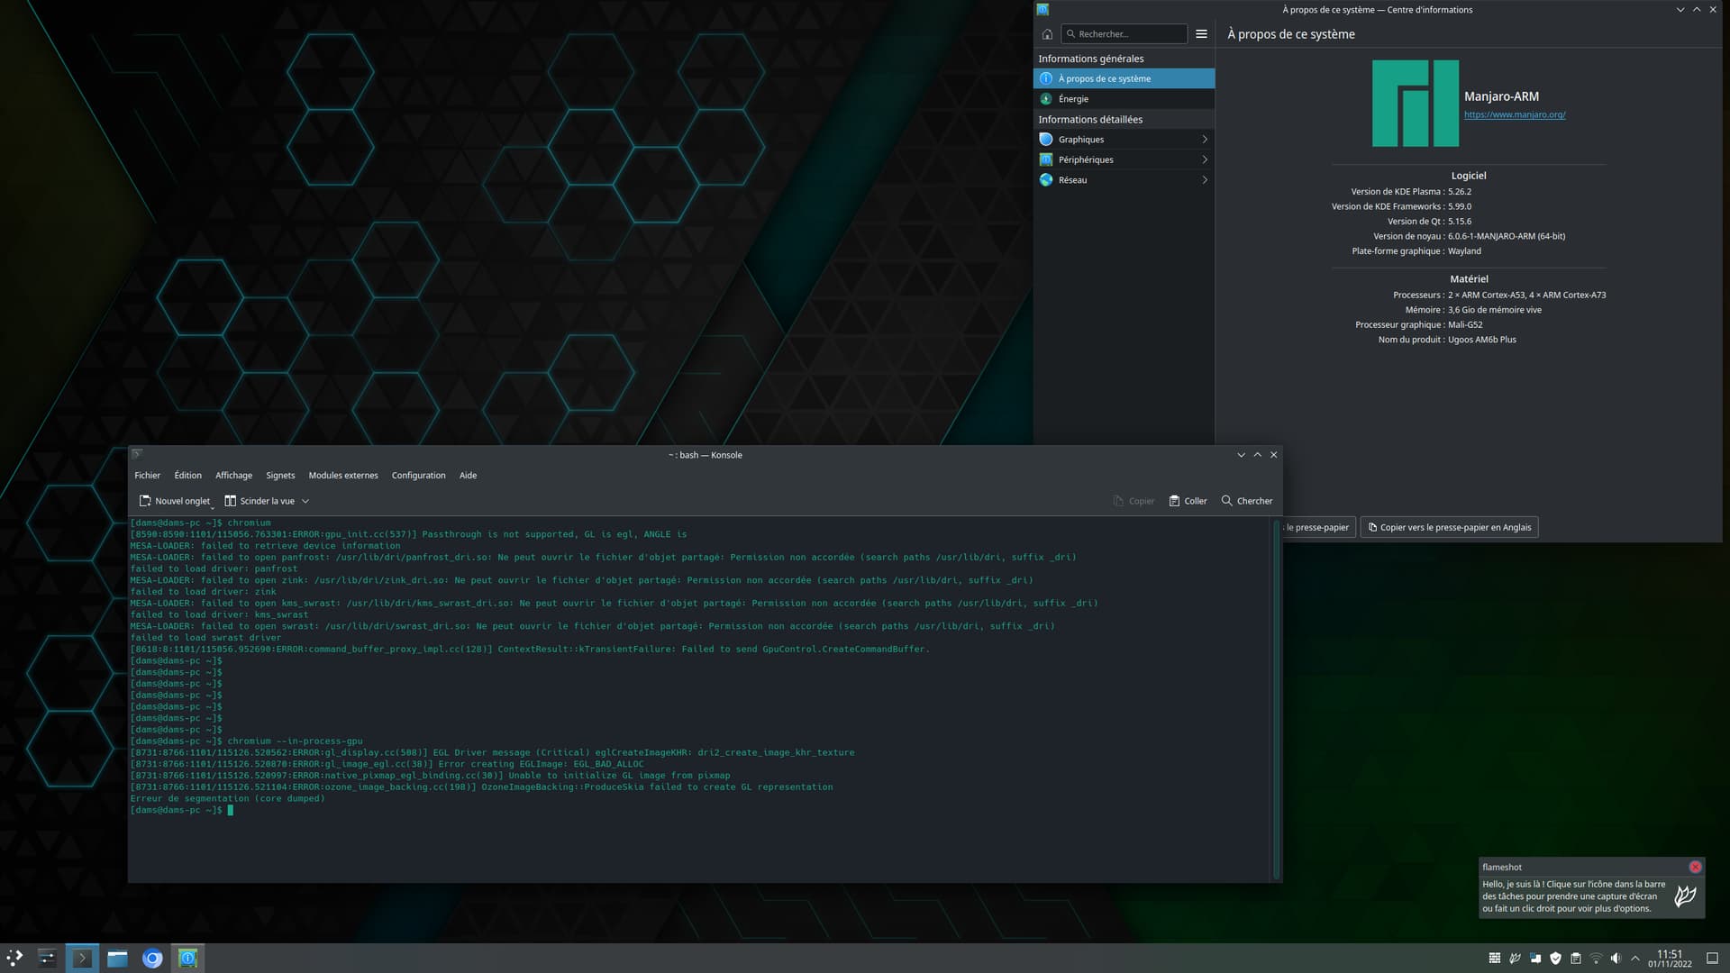The width and height of the screenshot is (1730, 973).
Task: Open the application launcher in taskbar
Action: pyautogui.click(x=14, y=959)
